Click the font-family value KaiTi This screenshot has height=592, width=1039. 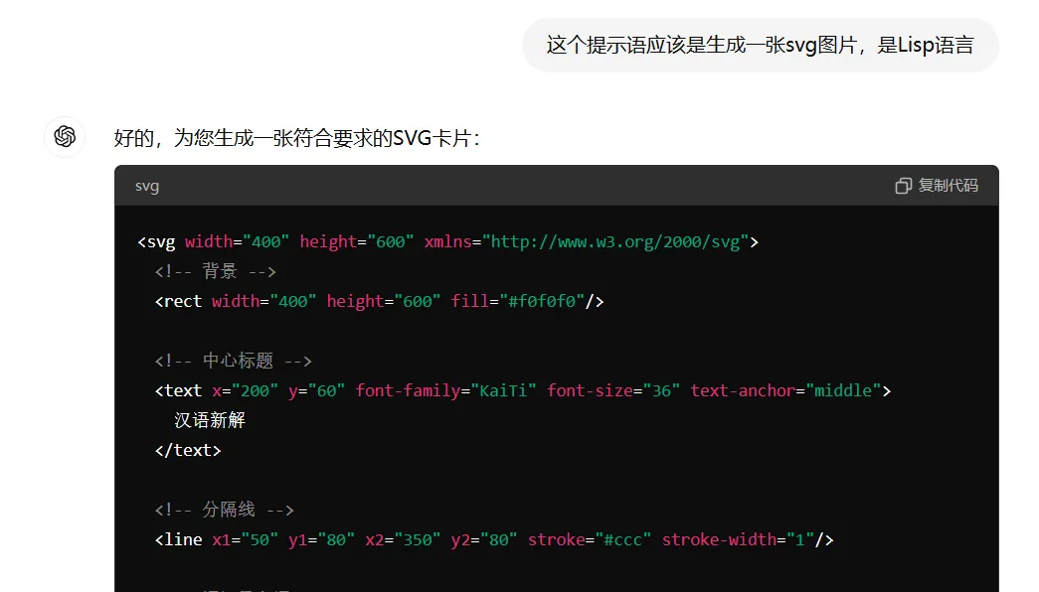503,390
